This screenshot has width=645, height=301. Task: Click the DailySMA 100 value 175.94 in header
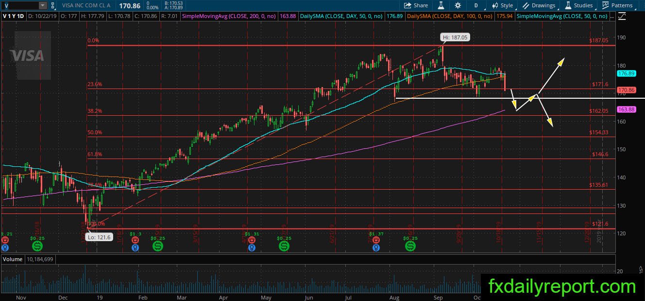[503, 16]
